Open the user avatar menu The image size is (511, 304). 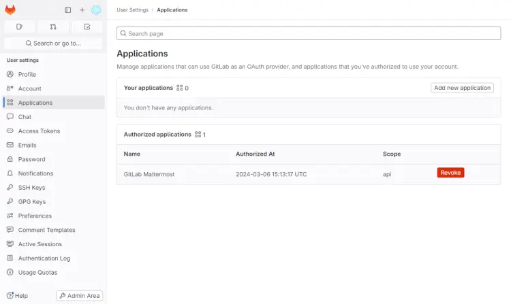click(x=96, y=10)
